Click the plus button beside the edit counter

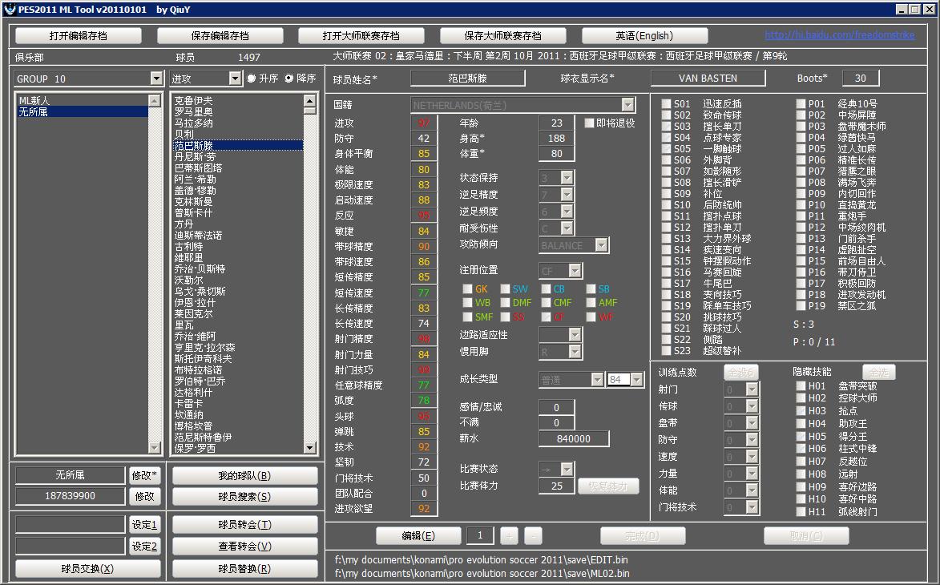[x=509, y=536]
